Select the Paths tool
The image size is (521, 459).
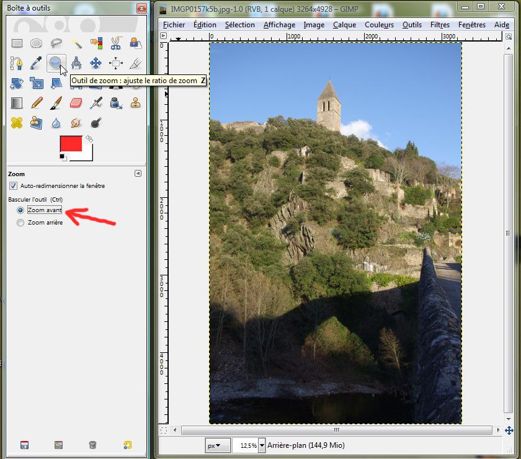(x=16, y=63)
